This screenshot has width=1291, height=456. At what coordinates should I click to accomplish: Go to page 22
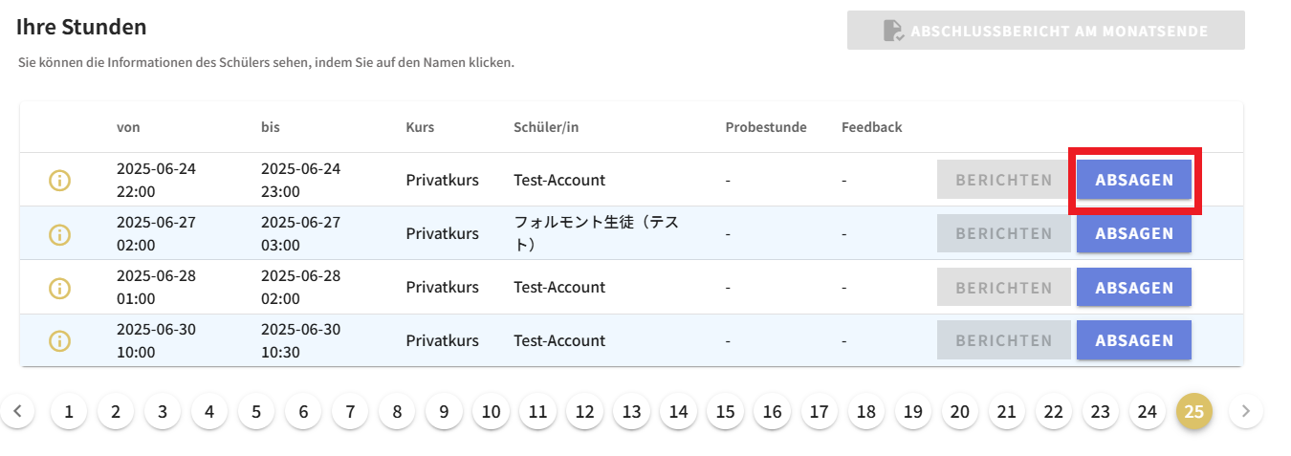pyautogui.click(x=1054, y=412)
